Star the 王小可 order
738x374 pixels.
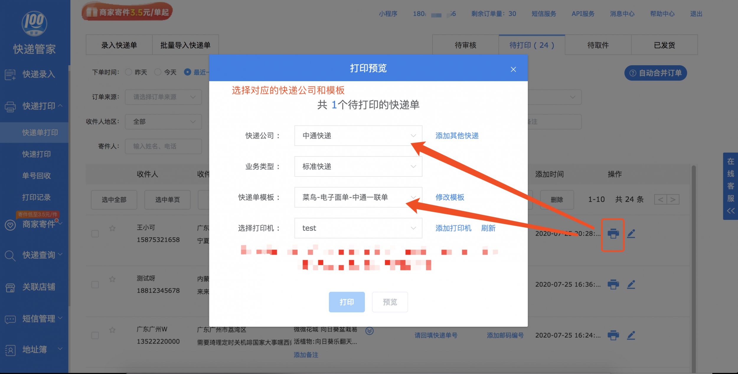pyautogui.click(x=112, y=228)
